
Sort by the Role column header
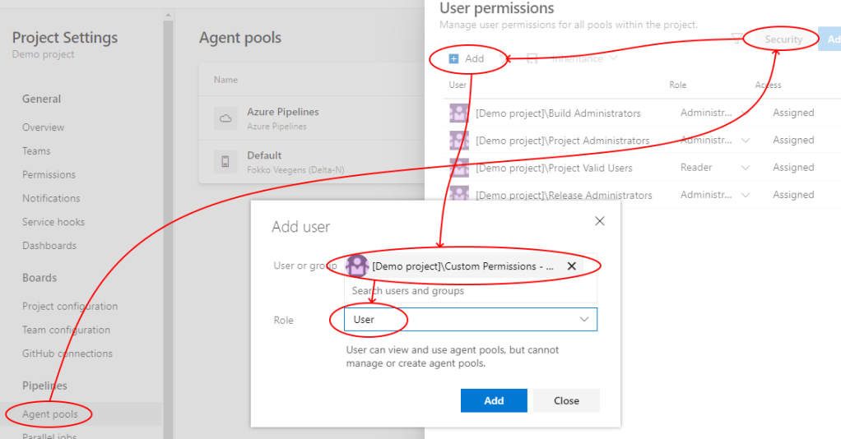(x=677, y=85)
